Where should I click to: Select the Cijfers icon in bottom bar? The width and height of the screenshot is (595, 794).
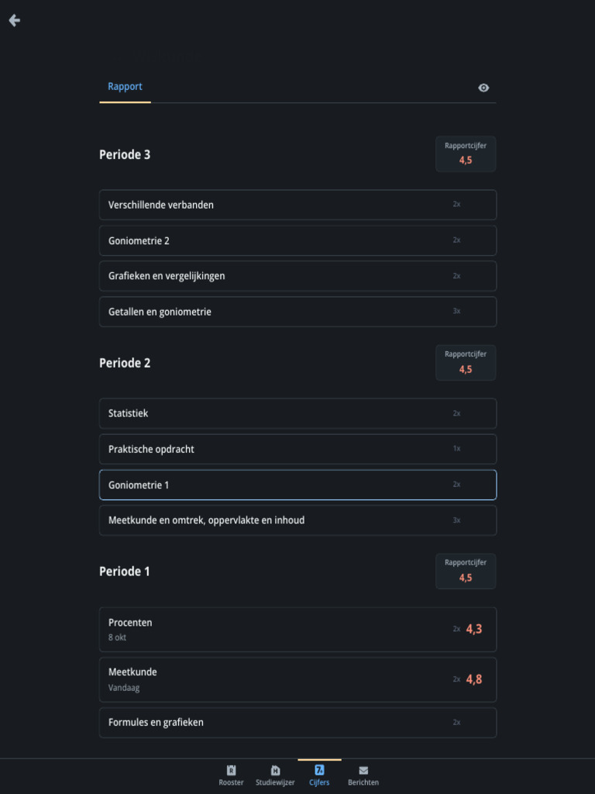point(319,770)
